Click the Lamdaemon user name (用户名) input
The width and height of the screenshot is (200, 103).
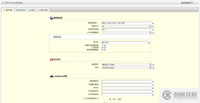(126, 88)
